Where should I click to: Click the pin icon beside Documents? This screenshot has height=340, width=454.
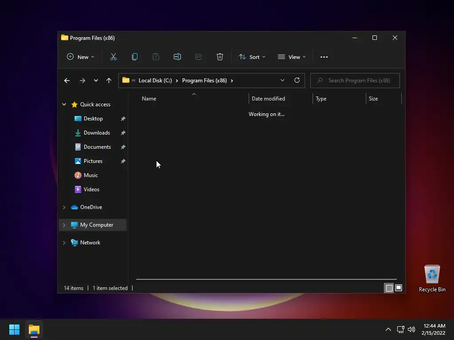[123, 147]
